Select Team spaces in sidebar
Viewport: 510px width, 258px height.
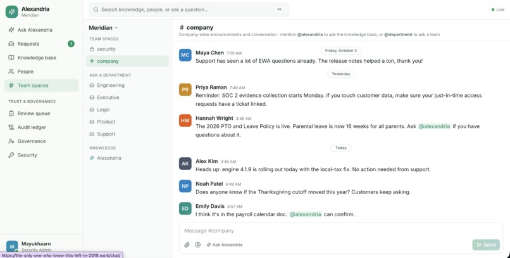(x=41, y=86)
